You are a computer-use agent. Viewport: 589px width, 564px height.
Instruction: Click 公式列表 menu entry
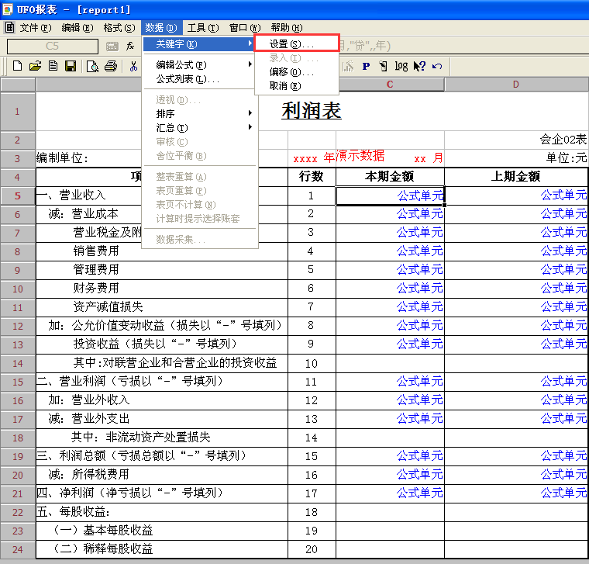[x=188, y=79]
